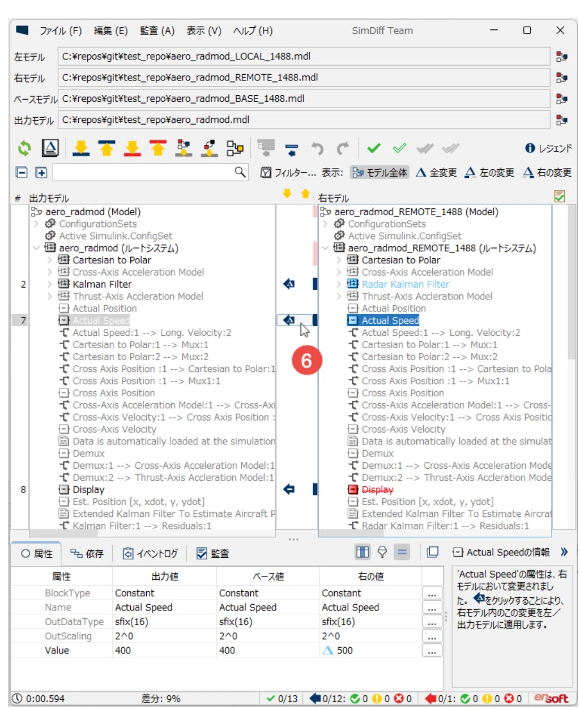580x710 pixels.
Task: Click the down yellow arrow above merge column
Action: [x=287, y=194]
